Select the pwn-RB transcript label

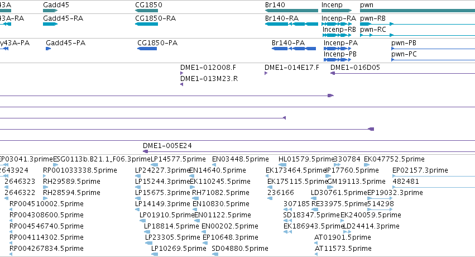(x=373, y=18)
